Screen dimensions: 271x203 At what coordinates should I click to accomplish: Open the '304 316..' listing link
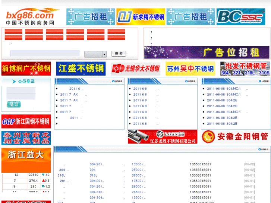point(97,192)
